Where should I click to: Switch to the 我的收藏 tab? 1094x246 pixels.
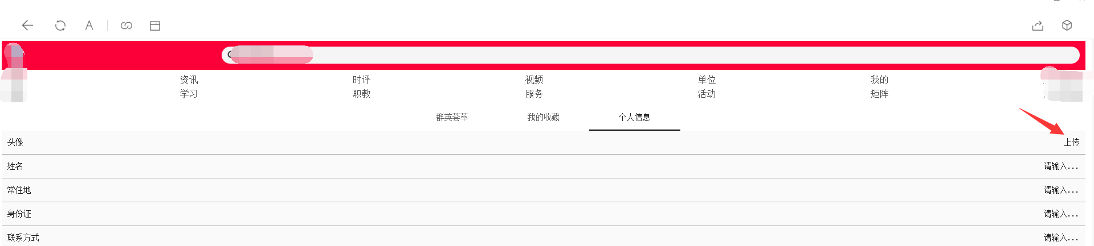[x=543, y=117]
